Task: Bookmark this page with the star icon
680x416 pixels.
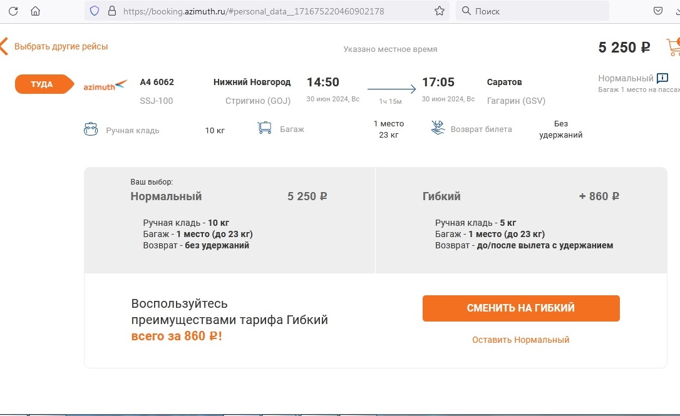Action: tap(440, 11)
